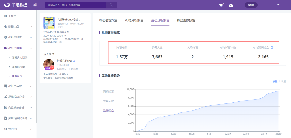
Task: Click the 弹幕人数 value 7,663
Action: pos(157,57)
